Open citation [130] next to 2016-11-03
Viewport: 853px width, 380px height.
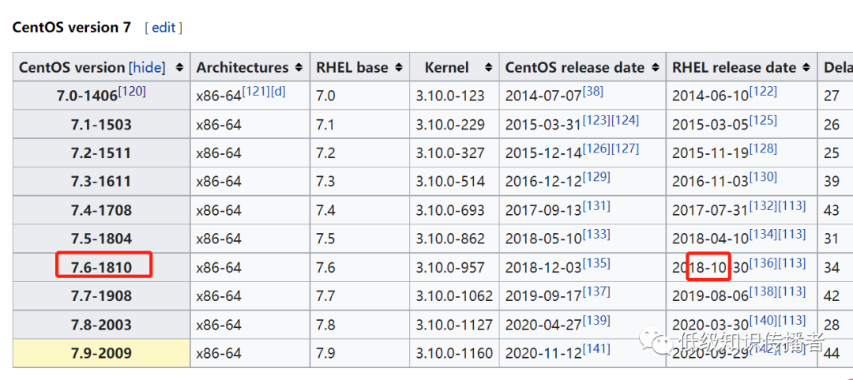763,177
